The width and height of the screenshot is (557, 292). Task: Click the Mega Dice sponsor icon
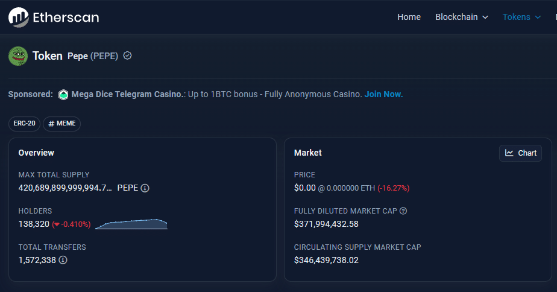click(x=63, y=95)
